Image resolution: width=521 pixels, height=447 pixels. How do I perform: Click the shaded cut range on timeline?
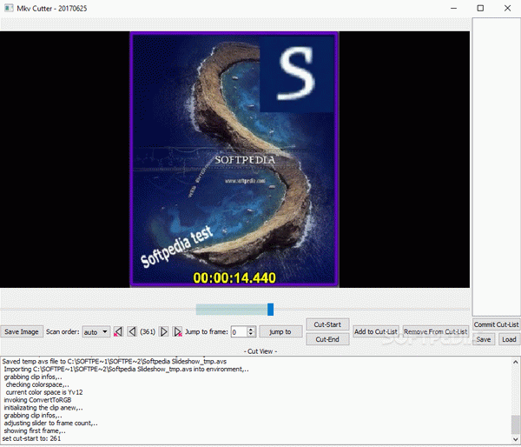click(x=232, y=310)
